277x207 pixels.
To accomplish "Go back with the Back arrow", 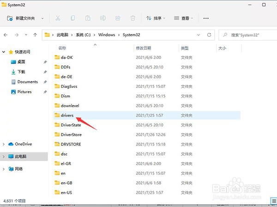I will (6, 35).
